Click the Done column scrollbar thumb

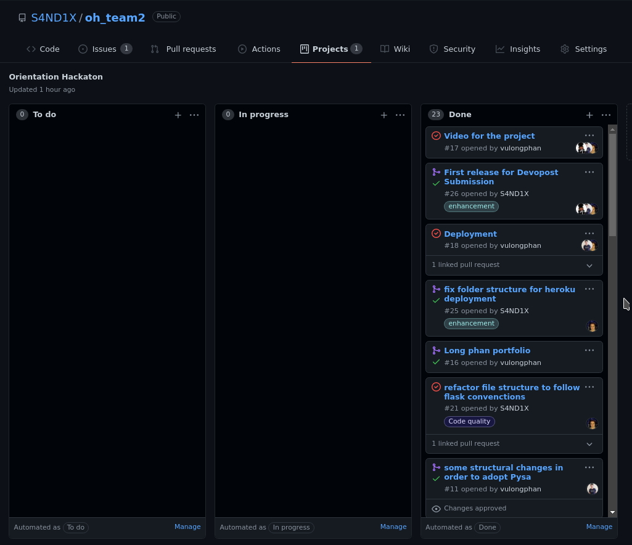pos(613,185)
